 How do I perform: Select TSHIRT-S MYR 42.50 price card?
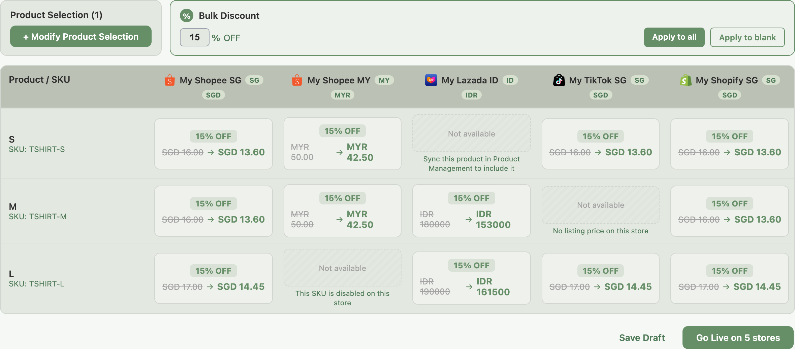click(x=343, y=144)
